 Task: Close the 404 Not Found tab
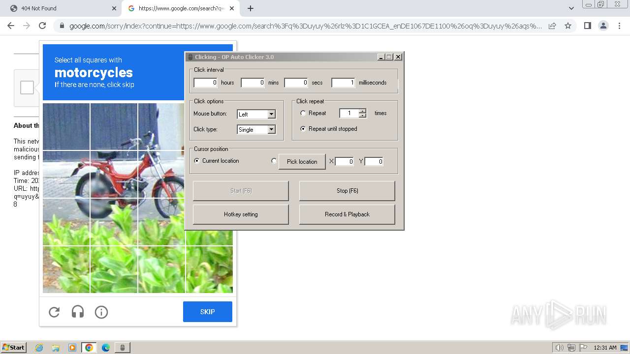(x=114, y=8)
